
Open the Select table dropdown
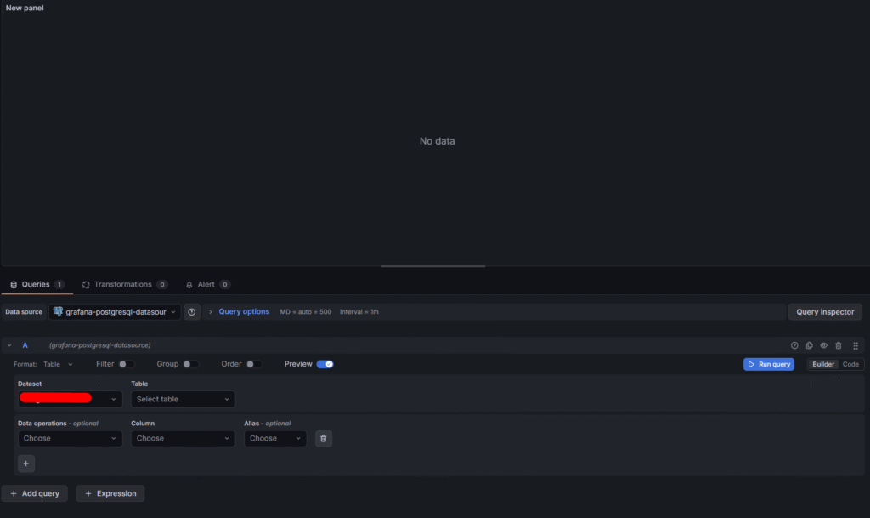click(183, 399)
